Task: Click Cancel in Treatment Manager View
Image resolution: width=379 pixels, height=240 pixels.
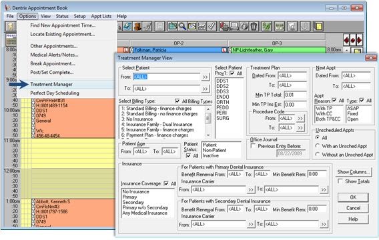Action: [x=353, y=208]
